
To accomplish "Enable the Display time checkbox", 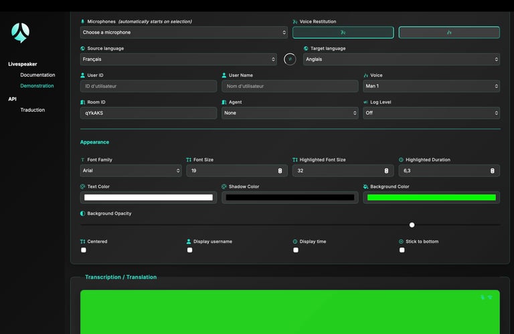I will click(x=296, y=250).
